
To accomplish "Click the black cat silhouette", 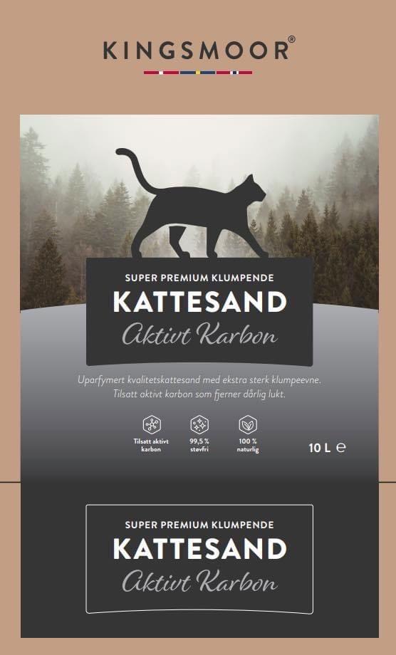I will pos(192,203).
